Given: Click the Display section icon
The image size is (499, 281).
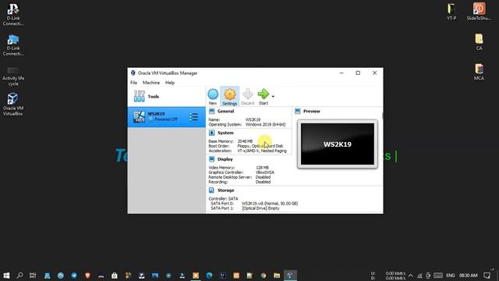Looking at the screenshot, I should point(211,159).
